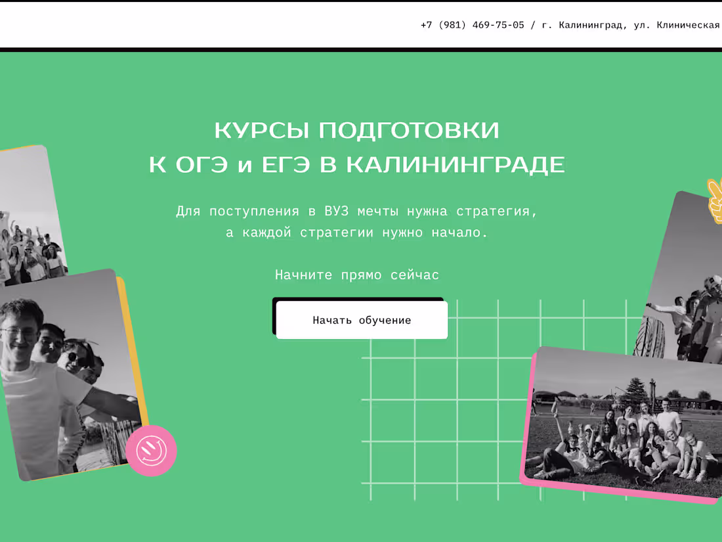The width and height of the screenshot is (722, 542).
Task: Click the yellow peace-hand sticker icon
Action: (715, 202)
